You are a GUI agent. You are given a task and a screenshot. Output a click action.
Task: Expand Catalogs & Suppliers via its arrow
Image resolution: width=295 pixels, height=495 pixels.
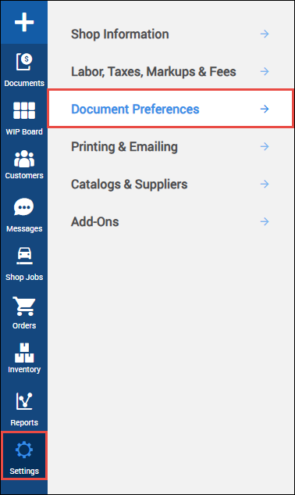coord(265,184)
